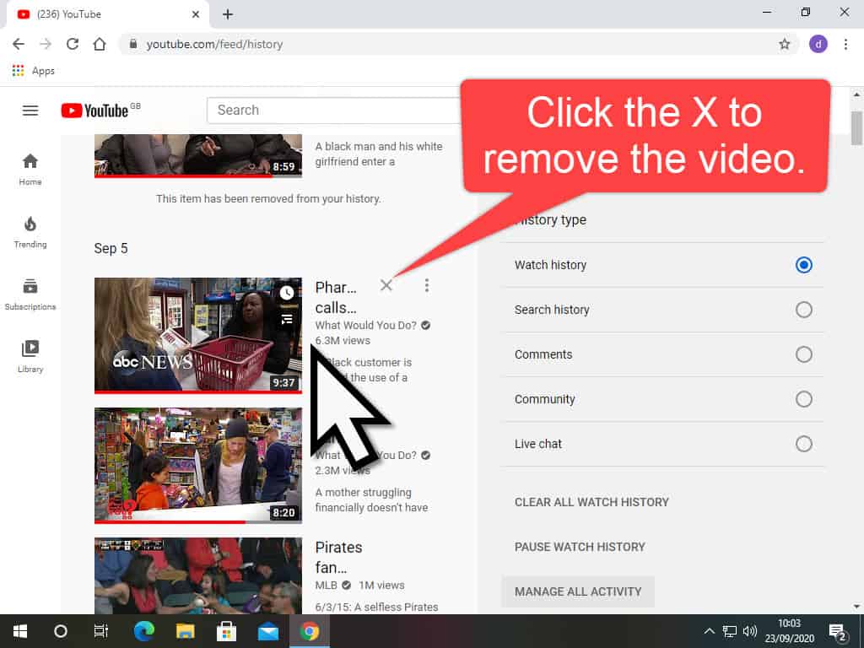
Task: Go to Home in the sidebar
Action: [30, 169]
